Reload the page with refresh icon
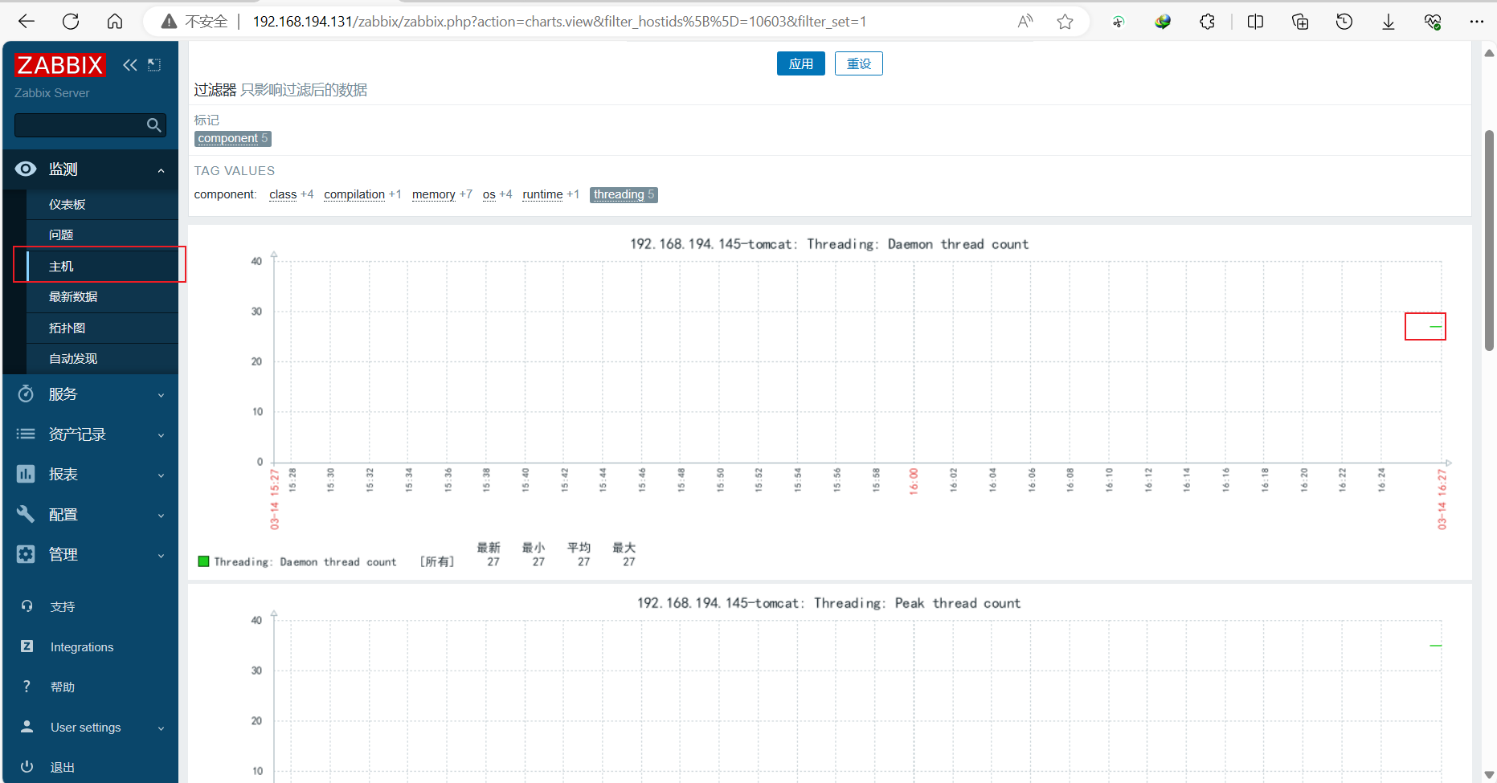 (71, 22)
